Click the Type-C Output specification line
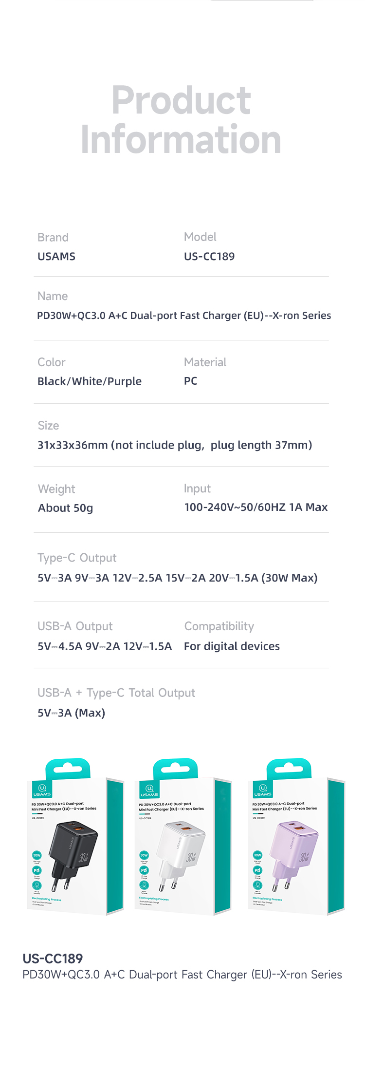365x1090 pixels. click(178, 578)
